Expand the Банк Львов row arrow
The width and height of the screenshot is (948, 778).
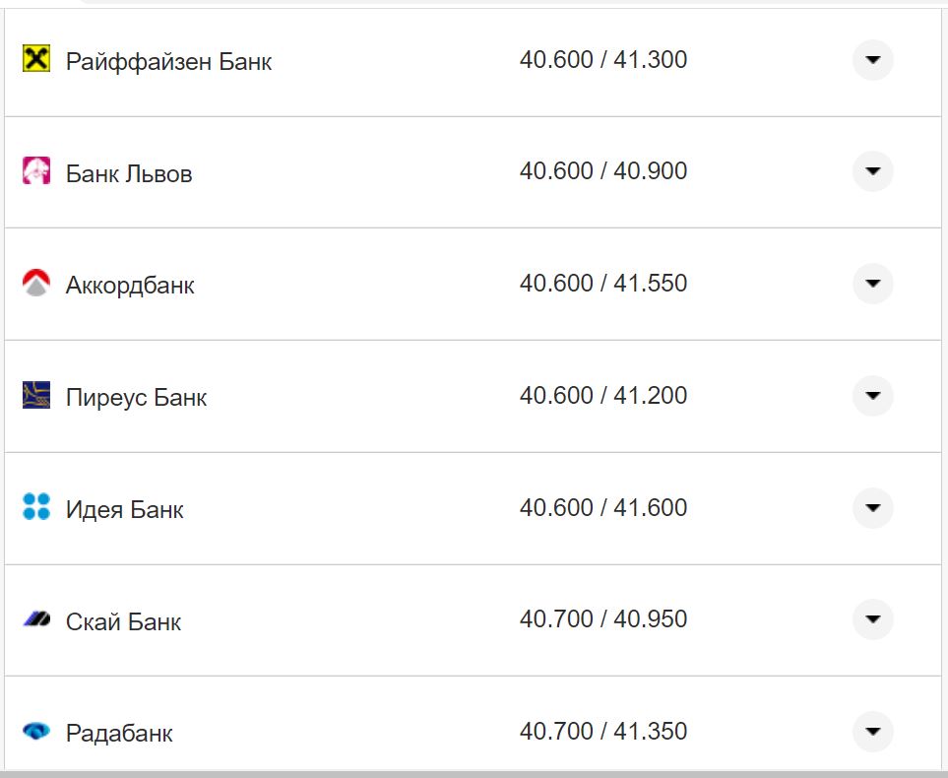coord(872,171)
